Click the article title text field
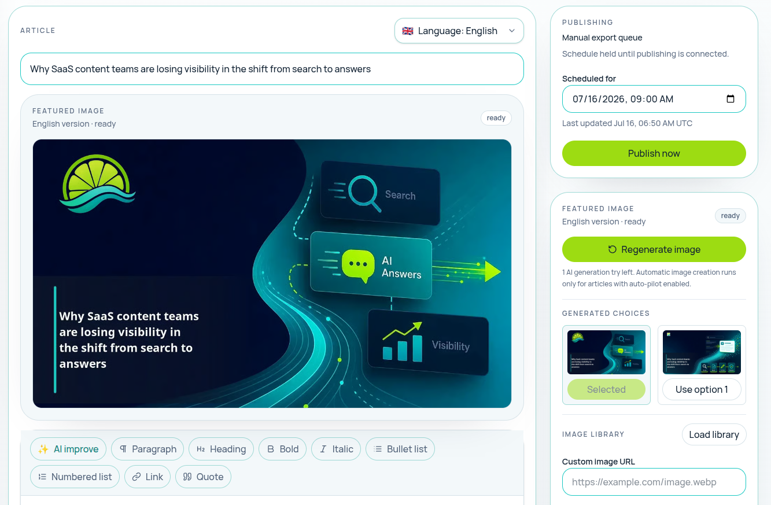This screenshot has height=505, width=771. tap(272, 69)
